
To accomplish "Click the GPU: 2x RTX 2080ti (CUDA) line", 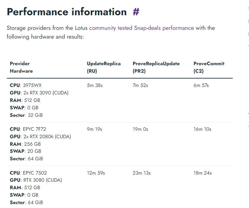I will click(40, 137).
